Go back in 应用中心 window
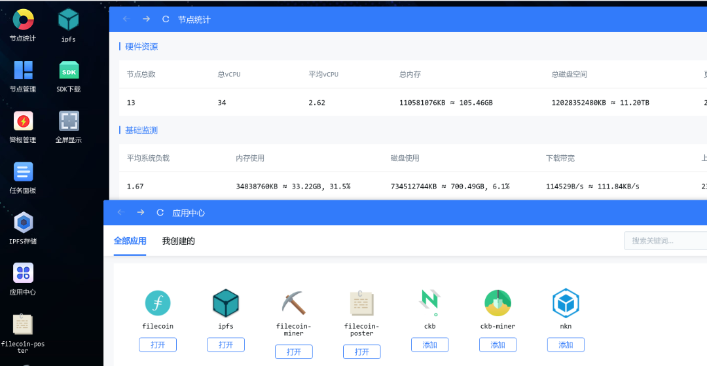This screenshot has height=366, width=707. pyautogui.click(x=120, y=212)
